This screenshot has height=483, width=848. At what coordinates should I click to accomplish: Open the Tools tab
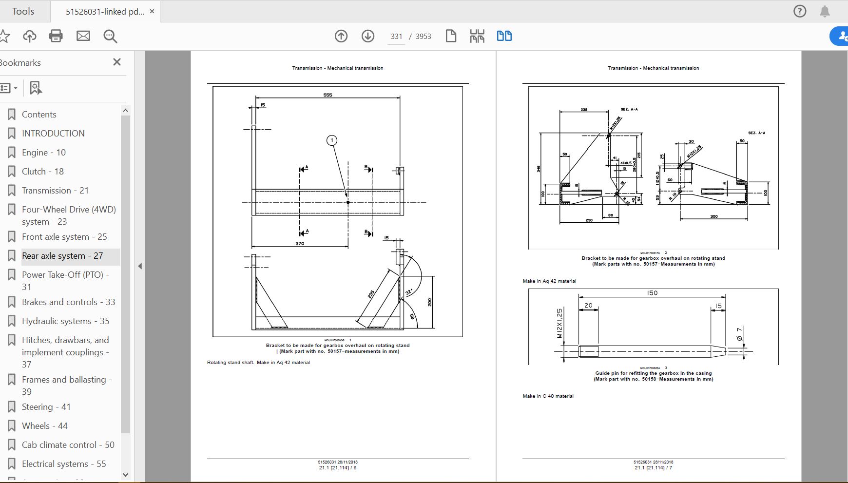click(x=23, y=11)
